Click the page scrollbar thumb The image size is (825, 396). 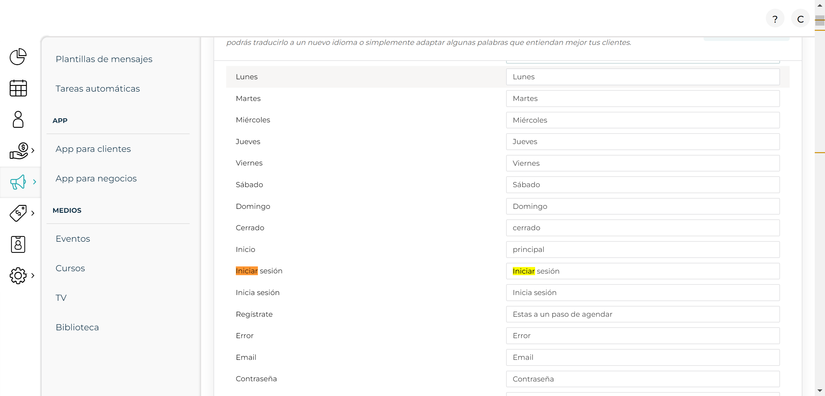pyautogui.click(x=820, y=21)
